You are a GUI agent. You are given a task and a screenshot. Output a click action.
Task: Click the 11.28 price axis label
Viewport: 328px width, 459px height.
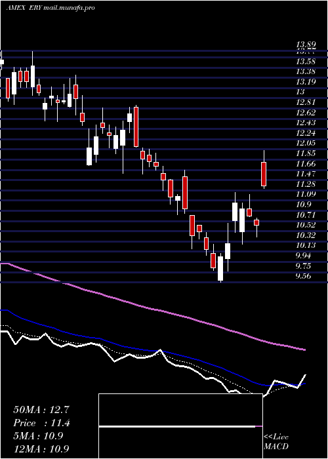click(306, 184)
